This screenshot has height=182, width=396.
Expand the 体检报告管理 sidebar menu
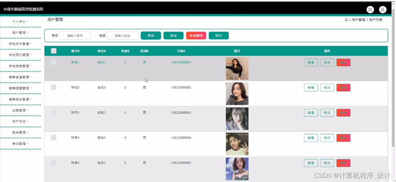20,66
